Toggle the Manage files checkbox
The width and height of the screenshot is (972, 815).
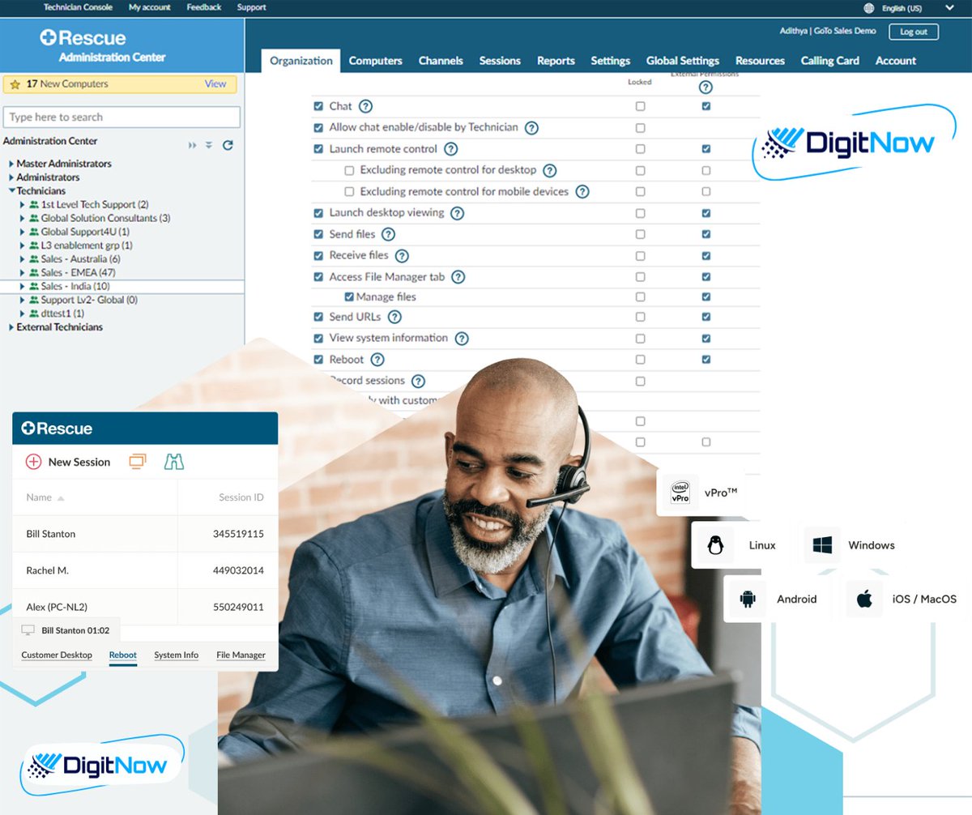click(x=349, y=297)
